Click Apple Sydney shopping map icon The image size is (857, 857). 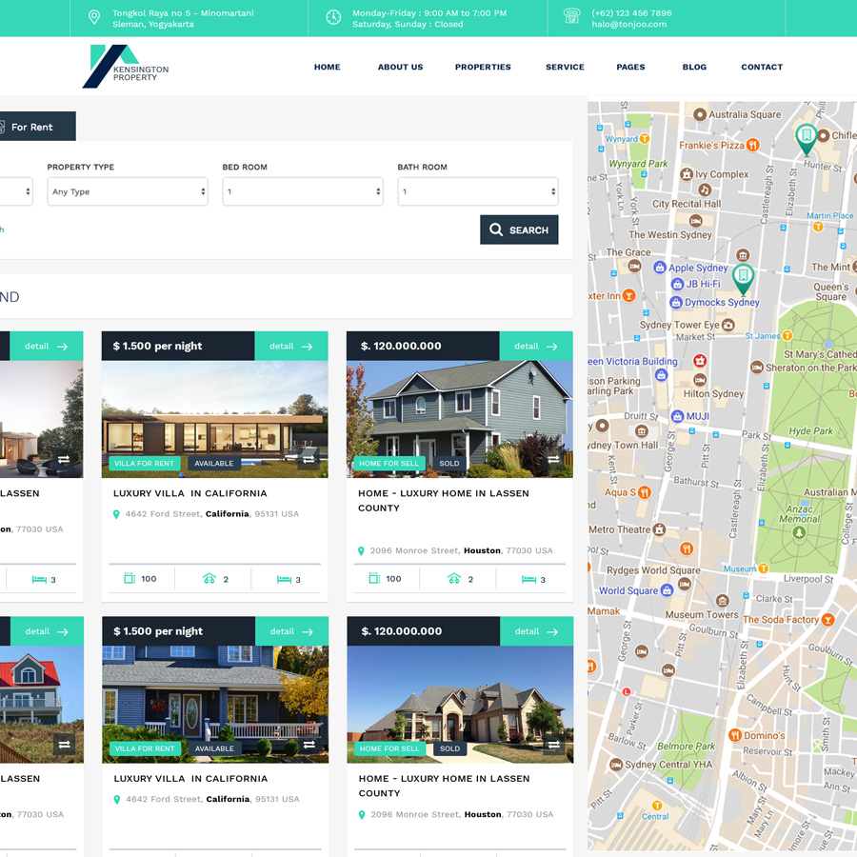click(660, 268)
